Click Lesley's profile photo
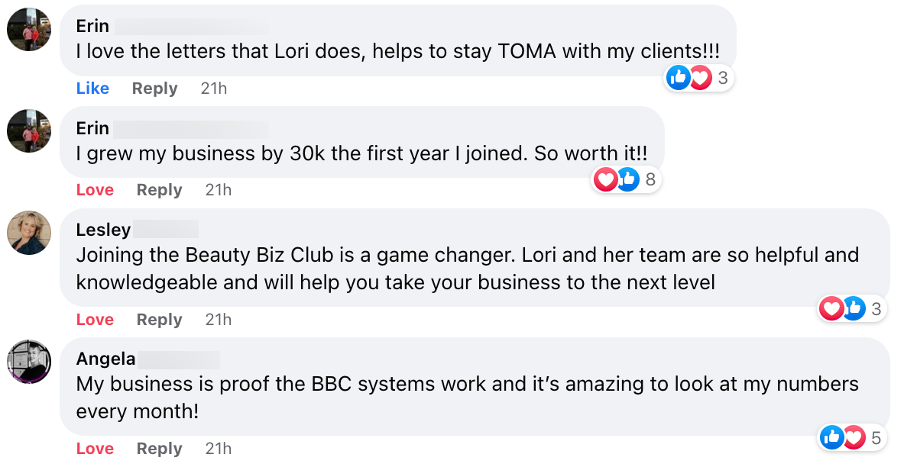Viewport: 917px width, 464px height. tap(29, 233)
